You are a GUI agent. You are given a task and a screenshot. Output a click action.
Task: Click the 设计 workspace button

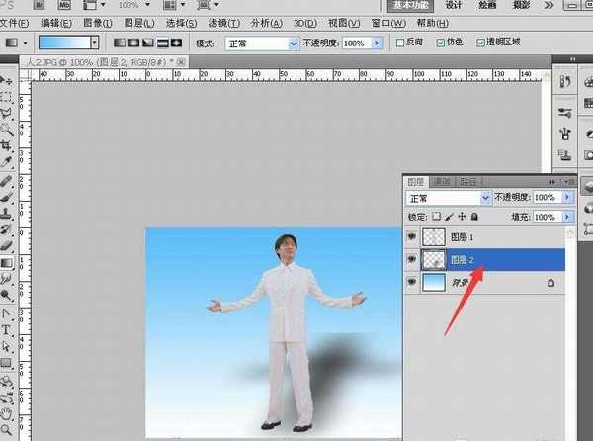point(454,5)
